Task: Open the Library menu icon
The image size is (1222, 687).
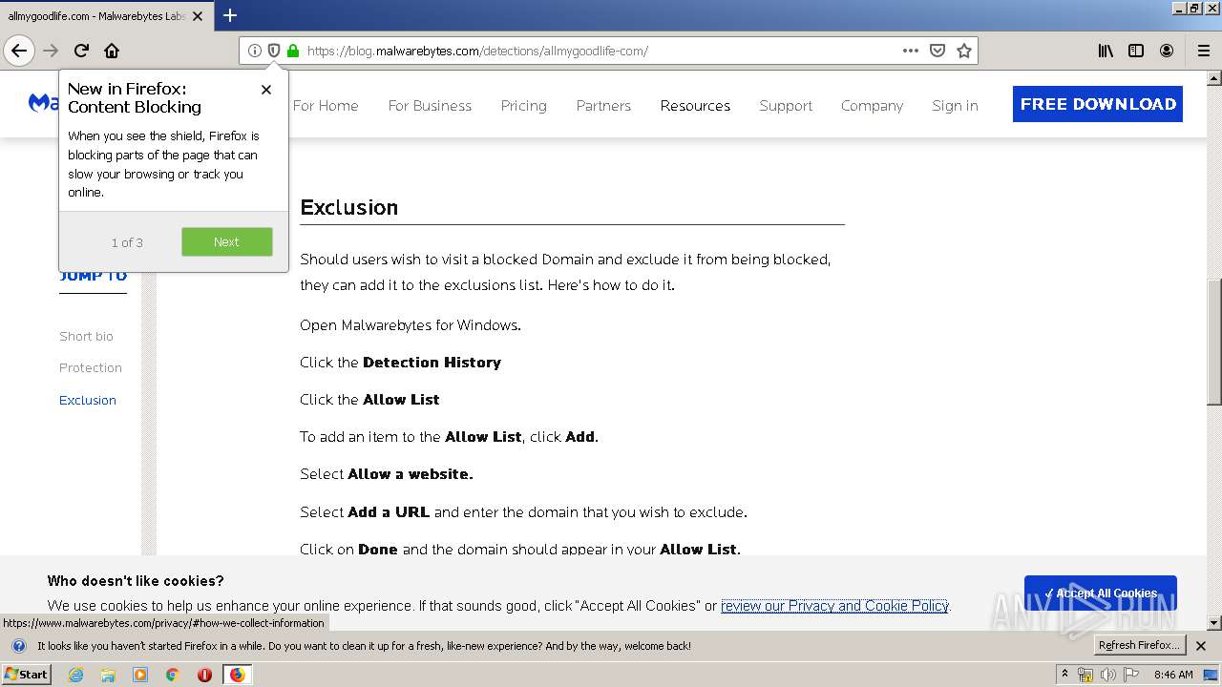Action: 1106,51
